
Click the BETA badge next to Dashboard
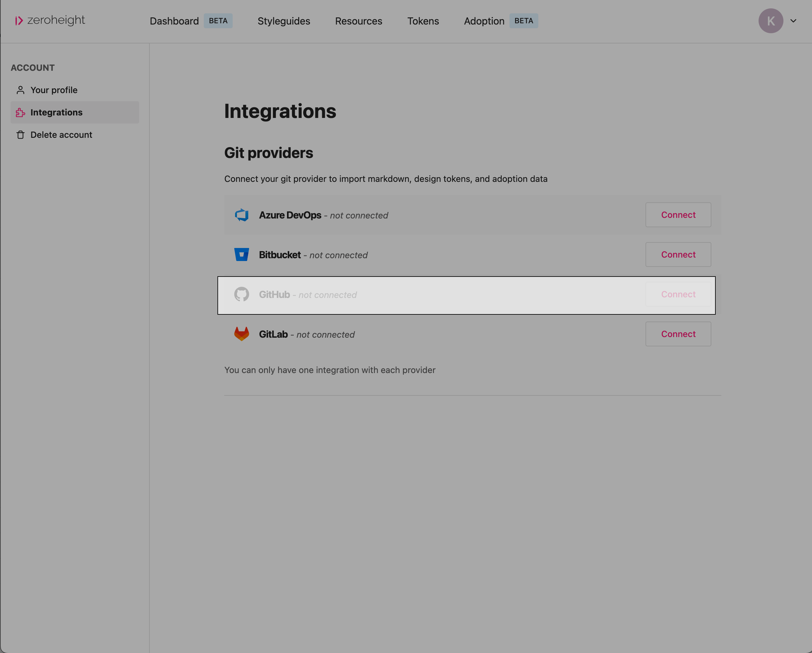click(x=218, y=21)
